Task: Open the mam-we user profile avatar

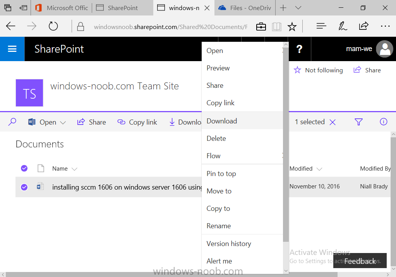Action: 385,49
